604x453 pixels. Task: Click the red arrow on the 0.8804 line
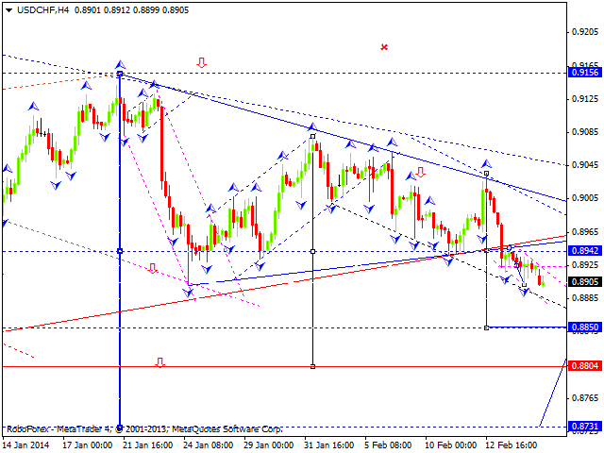coord(160,361)
